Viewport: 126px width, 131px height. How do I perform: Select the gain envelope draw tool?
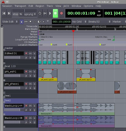pos(35,22)
